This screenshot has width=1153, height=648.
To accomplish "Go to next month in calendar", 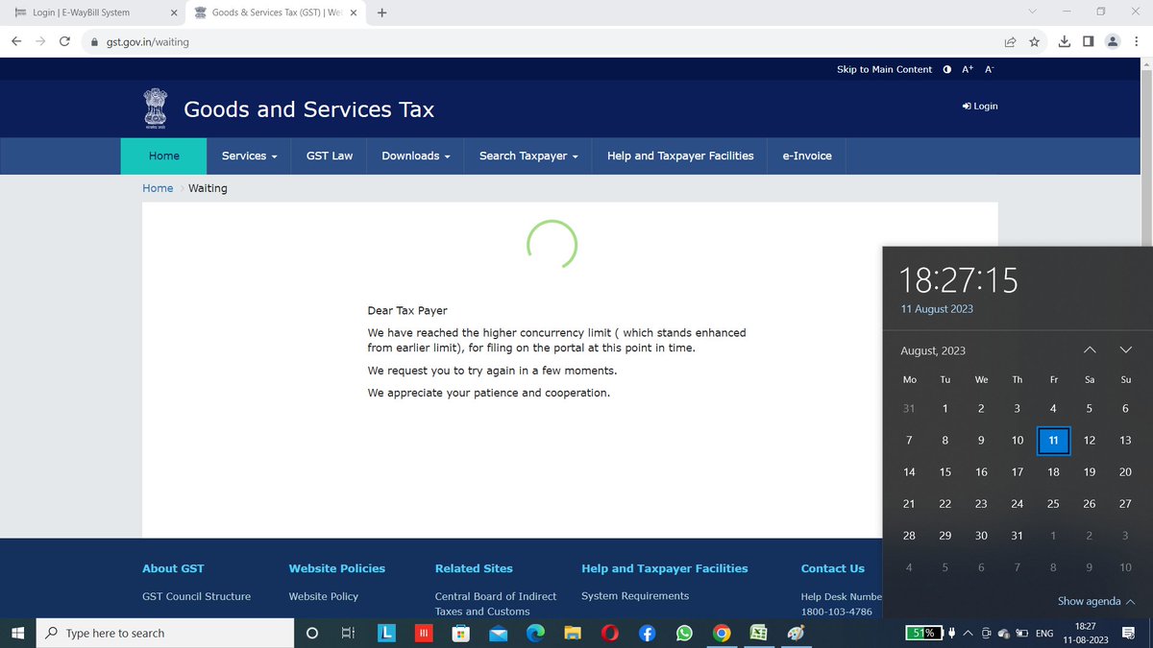I will click(x=1126, y=349).
